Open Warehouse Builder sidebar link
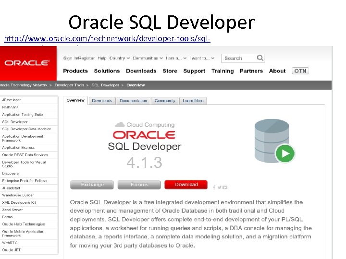This screenshot has height=259, width=346. click(29, 195)
